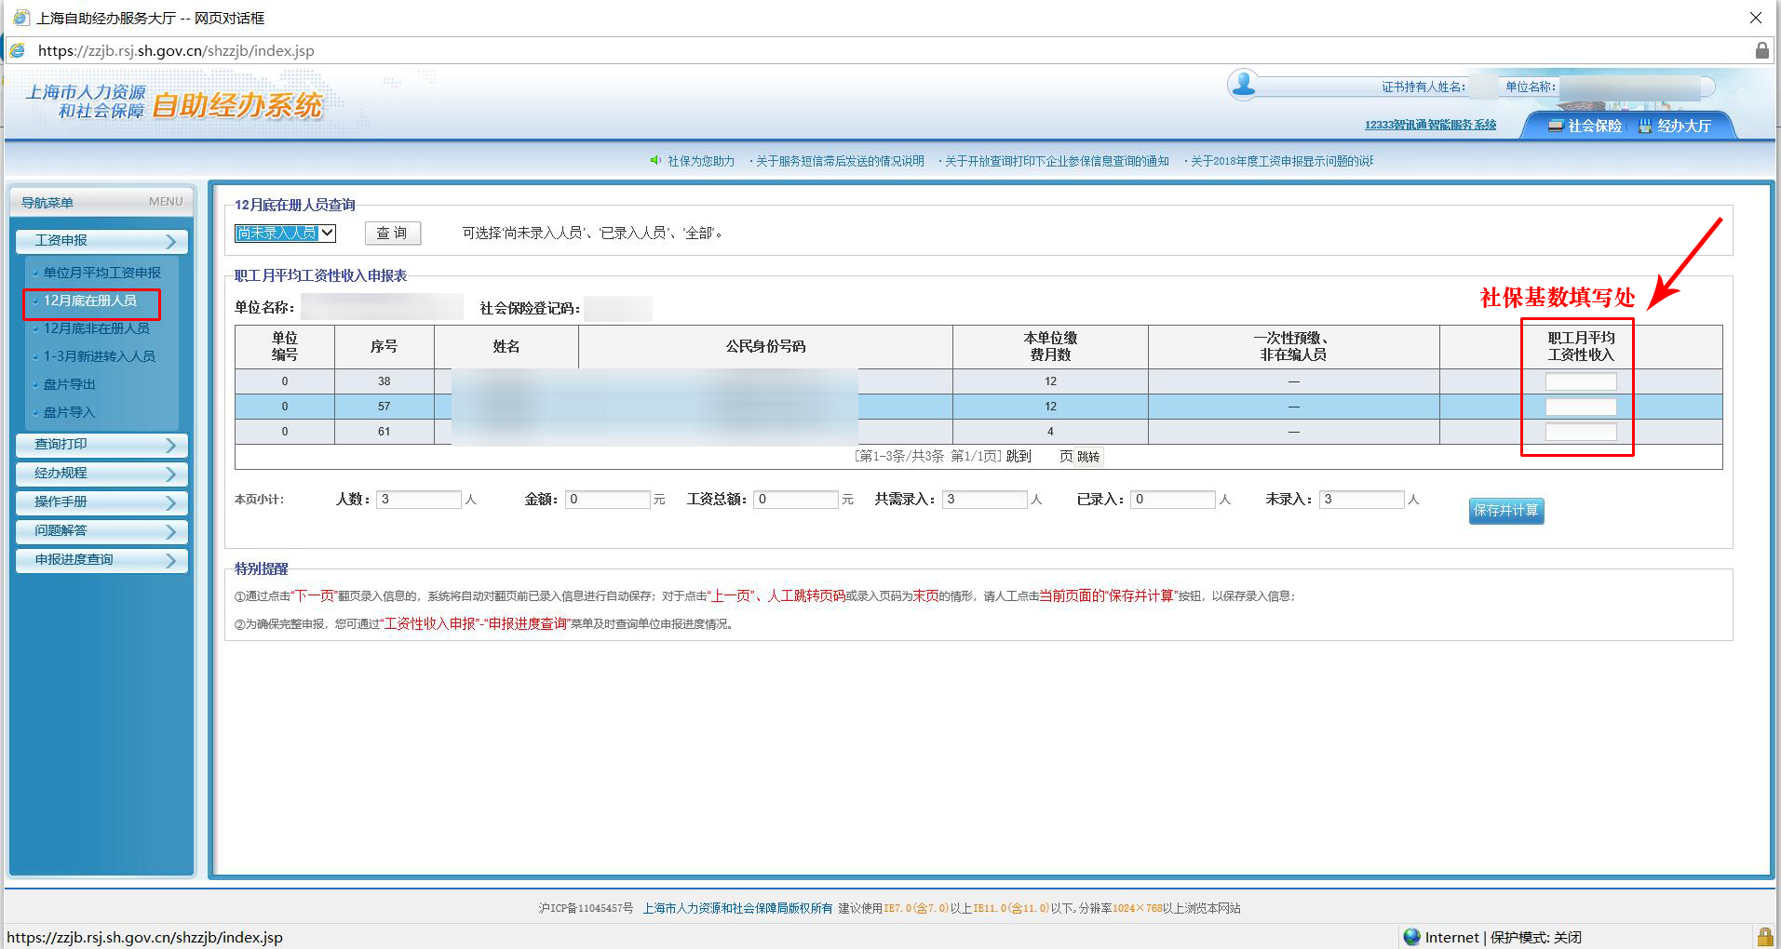Open 单位月平均工资申报 menu item

[101, 273]
